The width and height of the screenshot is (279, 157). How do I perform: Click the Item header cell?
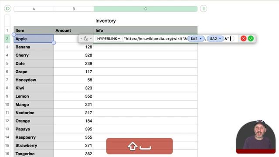pos(34,31)
